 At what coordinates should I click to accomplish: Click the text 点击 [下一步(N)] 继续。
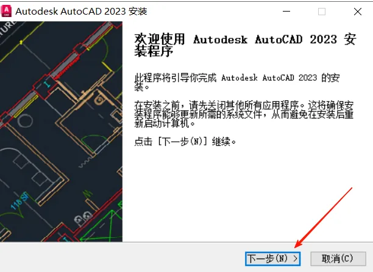[185, 142]
